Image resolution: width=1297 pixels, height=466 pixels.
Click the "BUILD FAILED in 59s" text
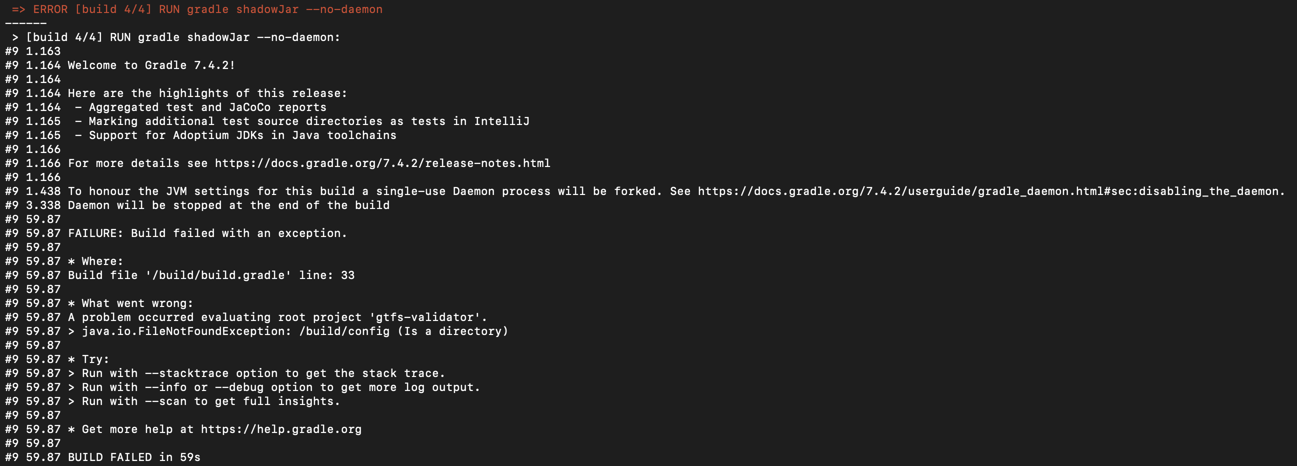pyautogui.click(x=134, y=457)
